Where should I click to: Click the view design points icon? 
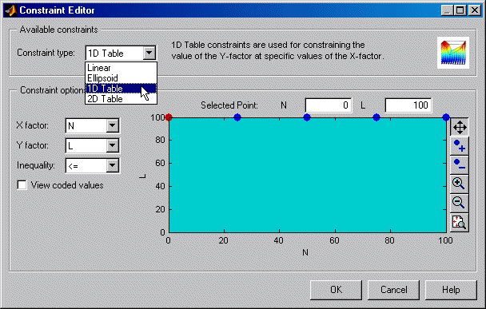pos(460,222)
